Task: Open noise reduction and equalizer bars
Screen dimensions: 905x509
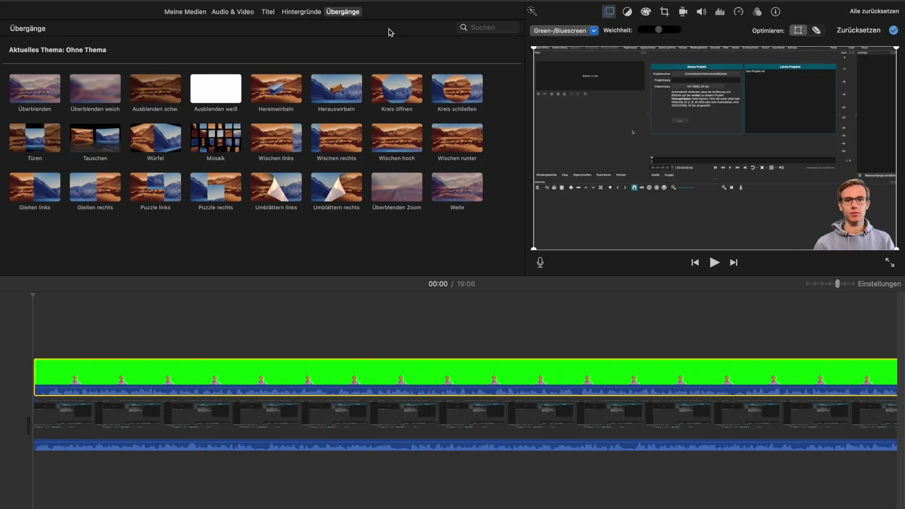Action: [x=720, y=12]
